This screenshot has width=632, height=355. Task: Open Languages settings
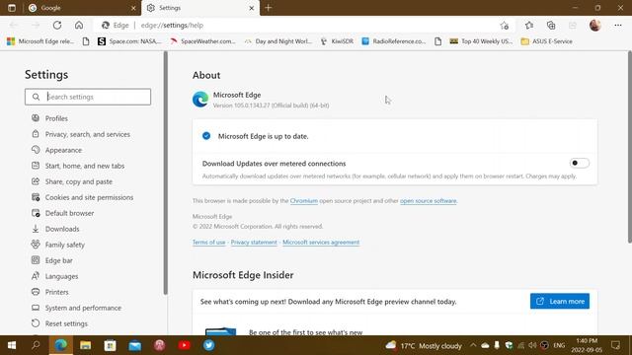(x=55, y=276)
